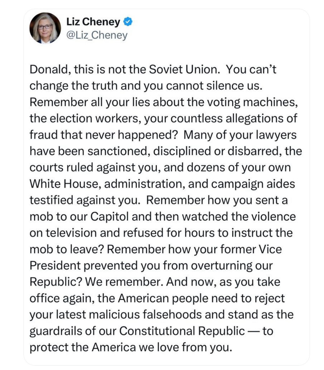324x370 pixels.
Task: Open the profile avatar photo
Action: coord(45,28)
